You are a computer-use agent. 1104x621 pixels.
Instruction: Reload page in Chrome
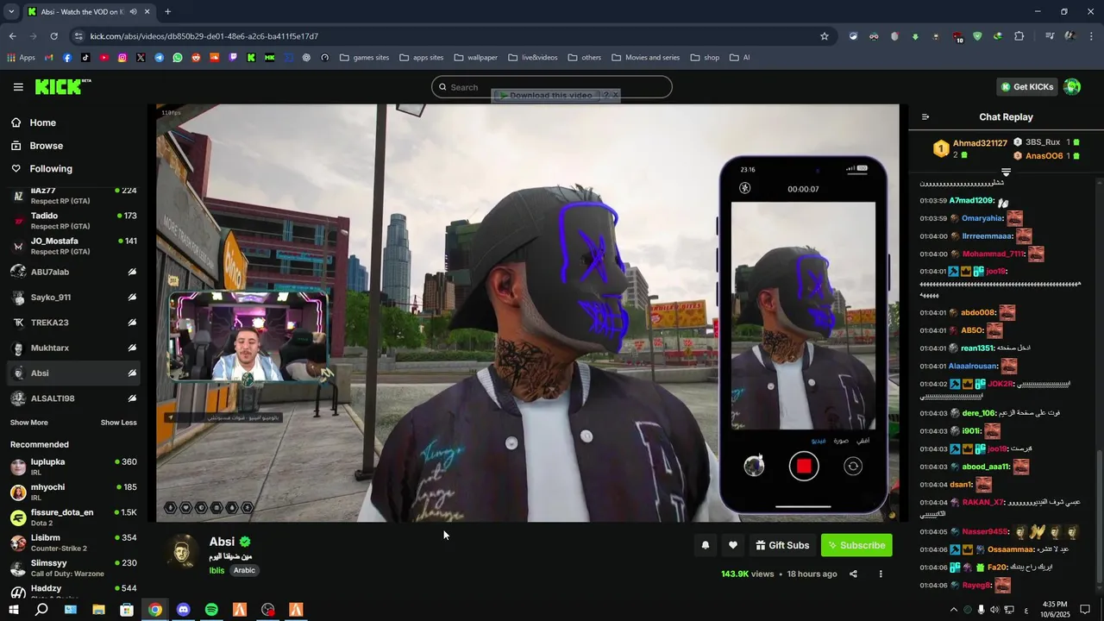pos(53,36)
